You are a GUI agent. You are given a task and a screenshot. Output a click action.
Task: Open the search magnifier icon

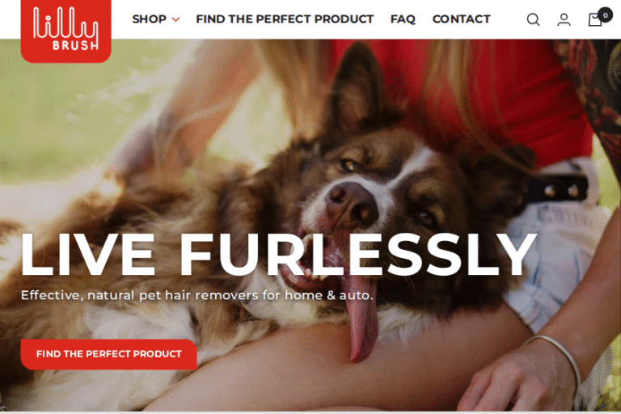pyautogui.click(x=533, y=19)
